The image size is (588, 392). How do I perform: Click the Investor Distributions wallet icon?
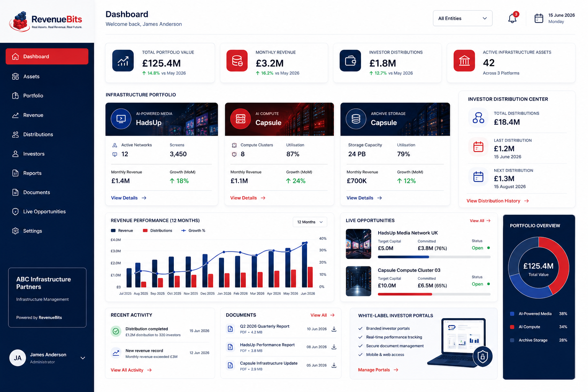(x=350, y=61)
